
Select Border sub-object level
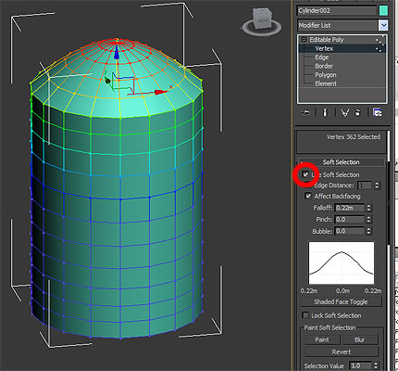click(324, 66)
